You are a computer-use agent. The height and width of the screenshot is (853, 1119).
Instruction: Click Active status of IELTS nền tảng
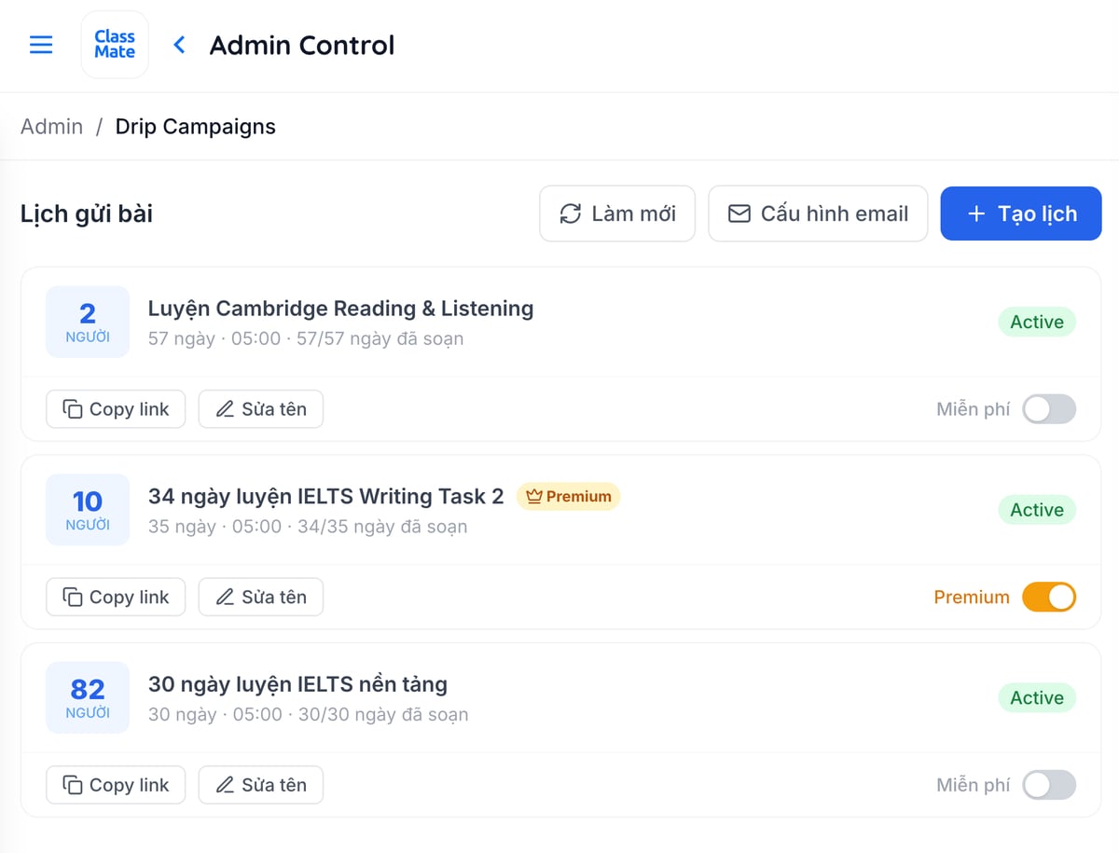click(x=1037, y=697)
